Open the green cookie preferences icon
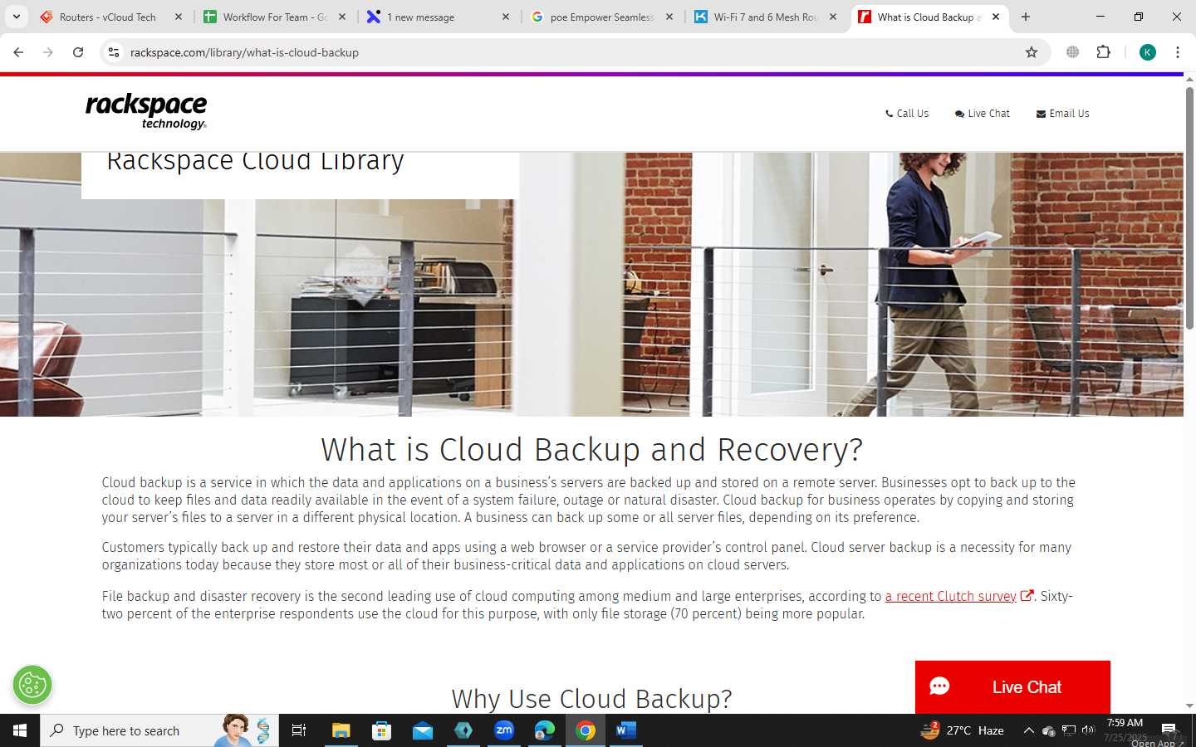Viewport: 1196px width, 747px height. [x=32, y=685]
